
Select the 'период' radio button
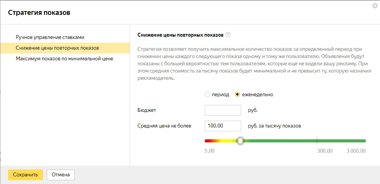point(207,95)
